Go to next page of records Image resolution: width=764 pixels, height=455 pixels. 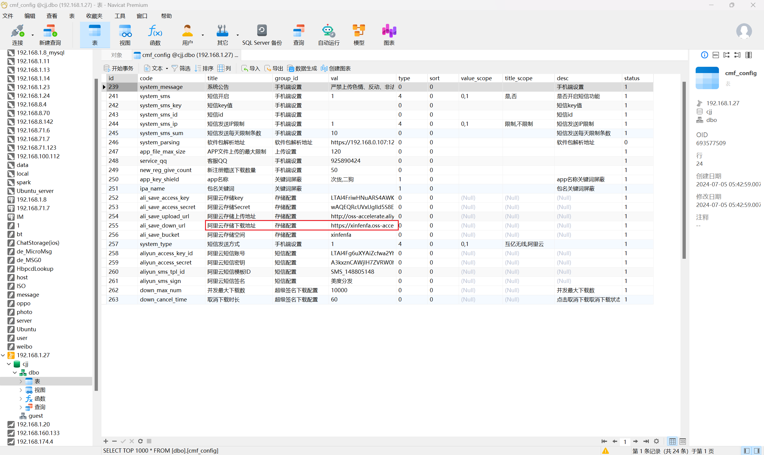point(635,441)
